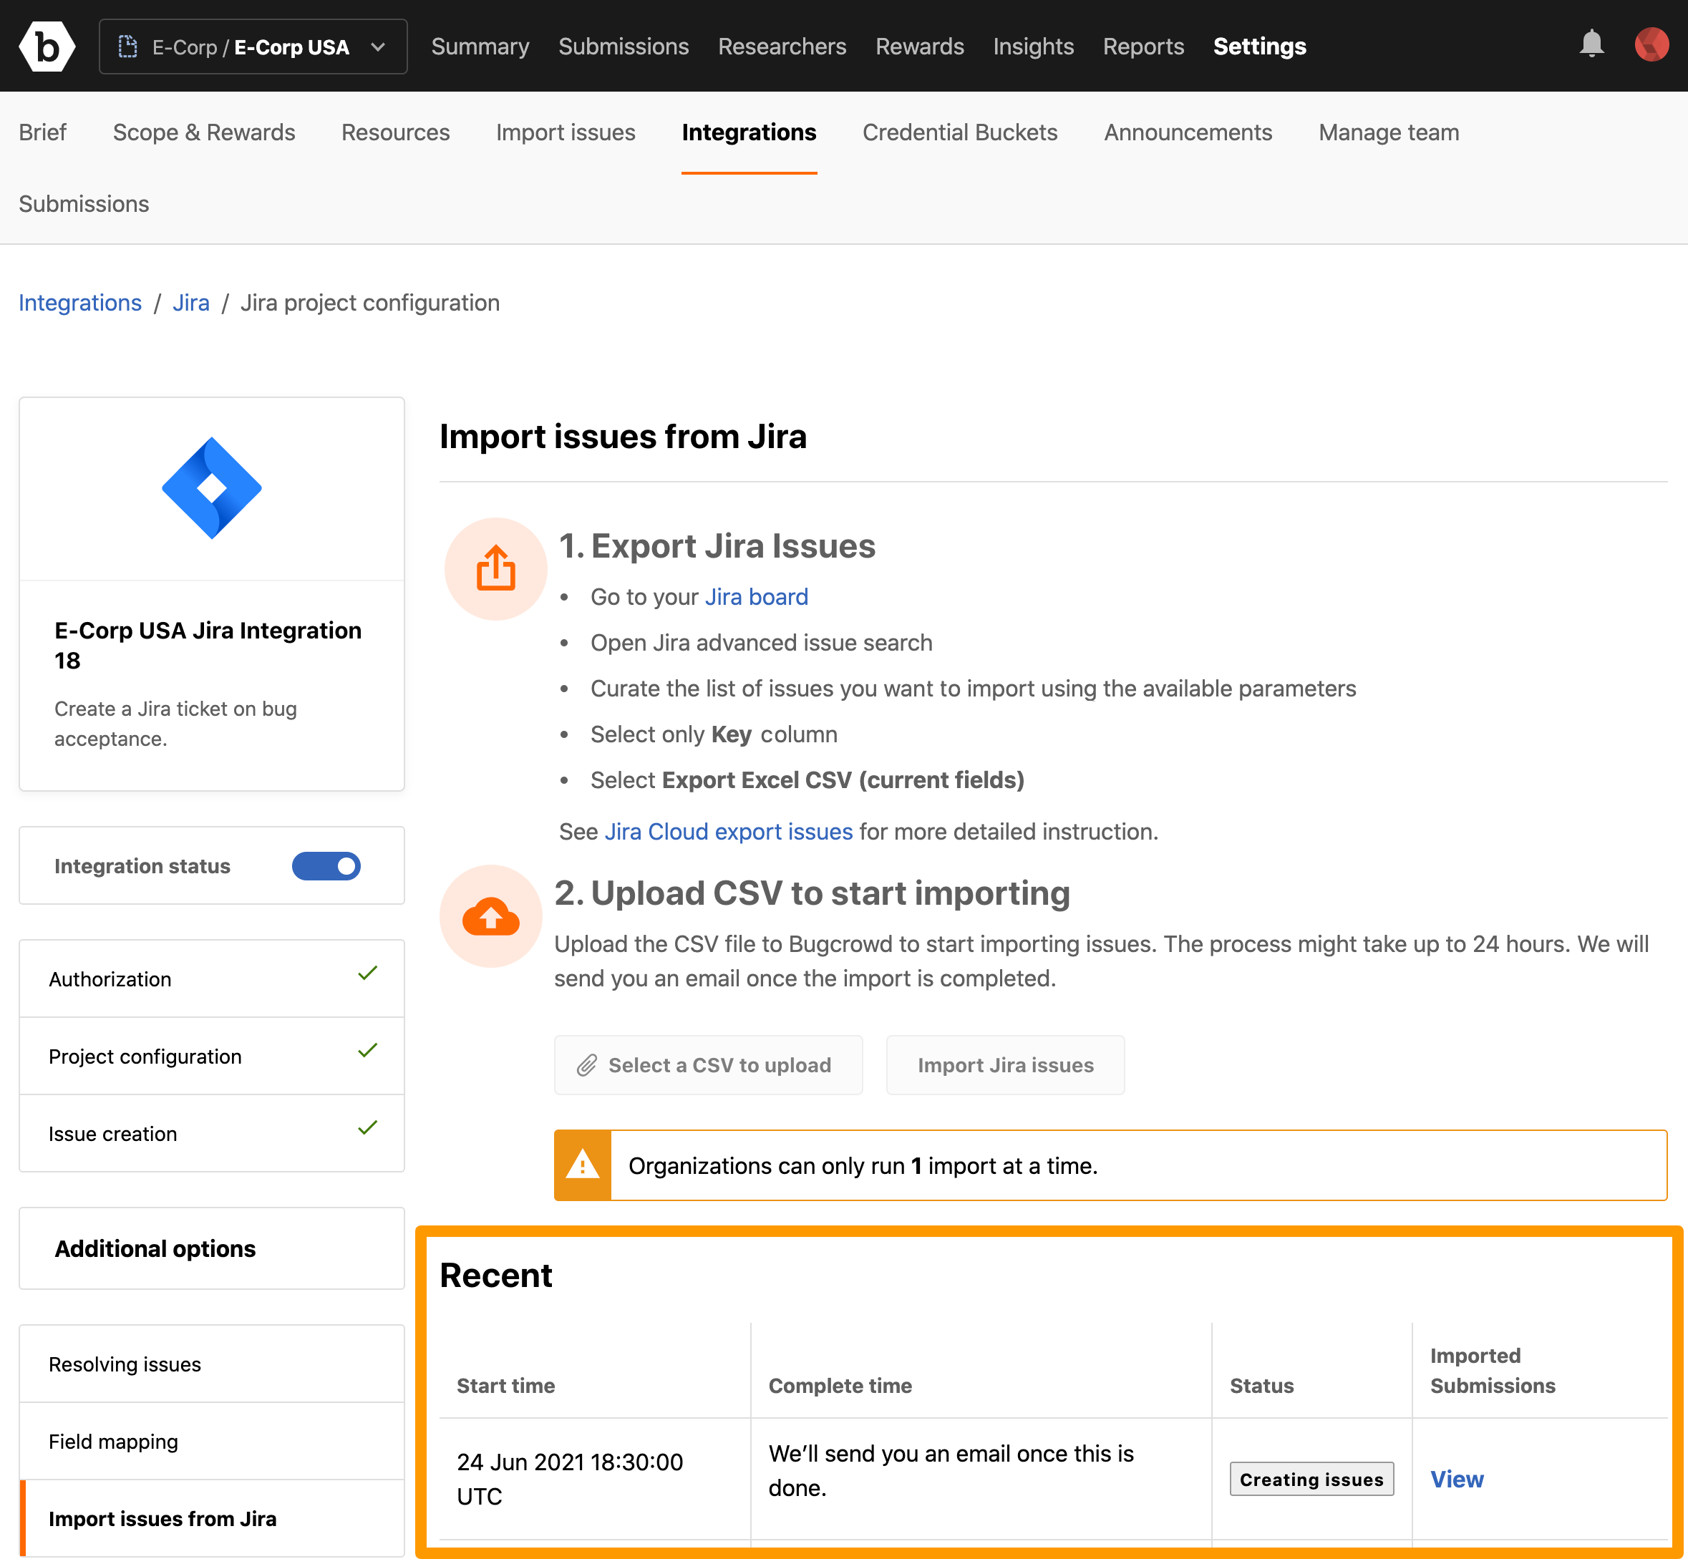The image size is (1688, 1559).
Task: Open the Issue creation step
Action: [212, 1133]
